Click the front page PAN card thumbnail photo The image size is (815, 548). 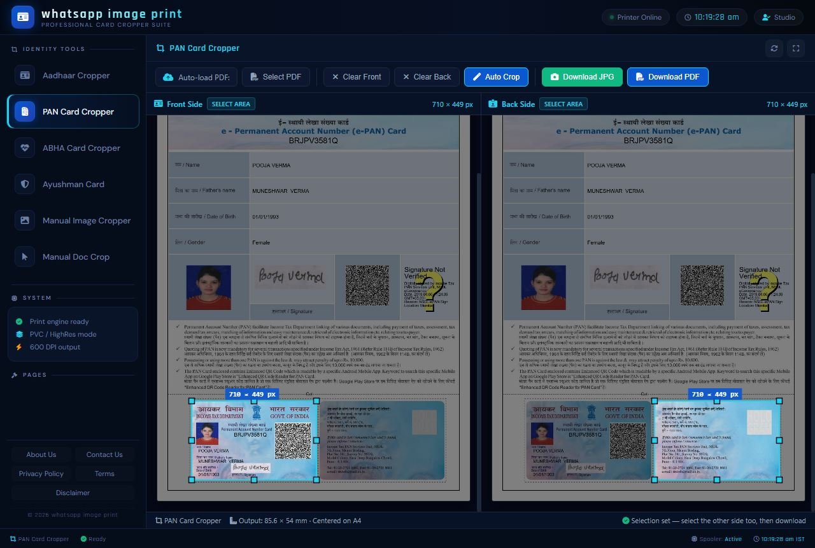pyautogui.click(x=207, y=433)
